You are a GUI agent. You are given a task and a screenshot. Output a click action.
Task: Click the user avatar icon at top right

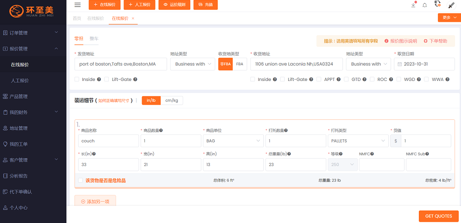coord(451,5)
